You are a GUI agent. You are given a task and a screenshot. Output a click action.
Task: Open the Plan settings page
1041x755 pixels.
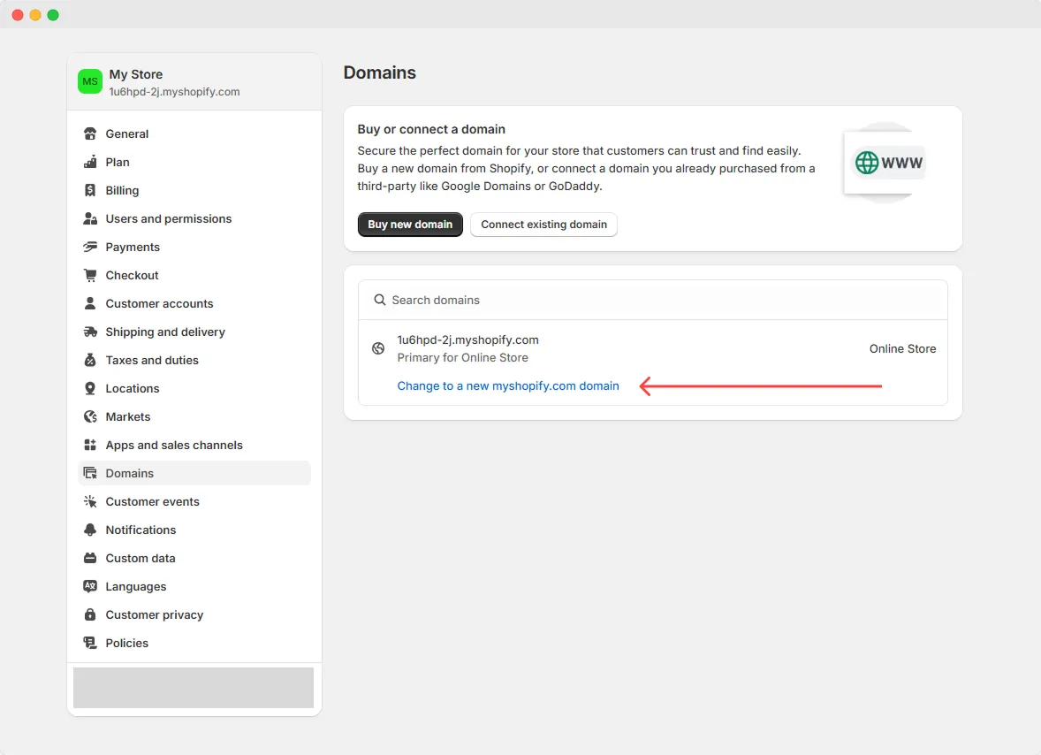tap(118, 163)
